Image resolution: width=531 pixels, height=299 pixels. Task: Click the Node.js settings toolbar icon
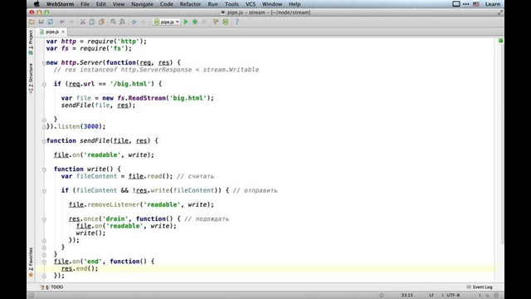tap(226, 22)
